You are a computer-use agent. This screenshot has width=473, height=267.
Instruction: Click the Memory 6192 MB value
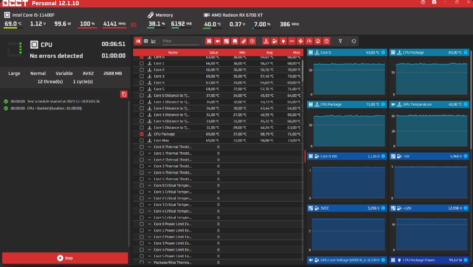tap(181, 24)
